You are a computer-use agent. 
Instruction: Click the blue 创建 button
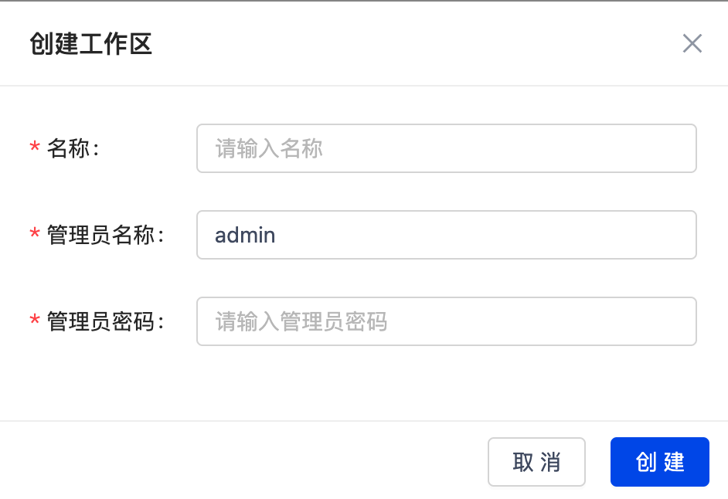point(659,462)
